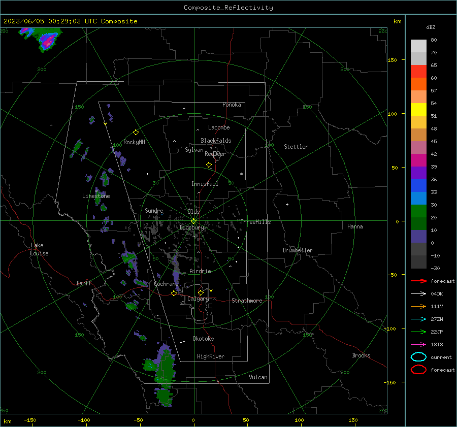This screenshot has height=427, width=457.
Task: Select the bright green legend swatch
Action: (418, 211)
